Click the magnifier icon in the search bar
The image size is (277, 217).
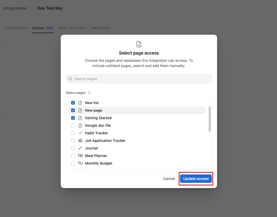(x=70, y=79)
